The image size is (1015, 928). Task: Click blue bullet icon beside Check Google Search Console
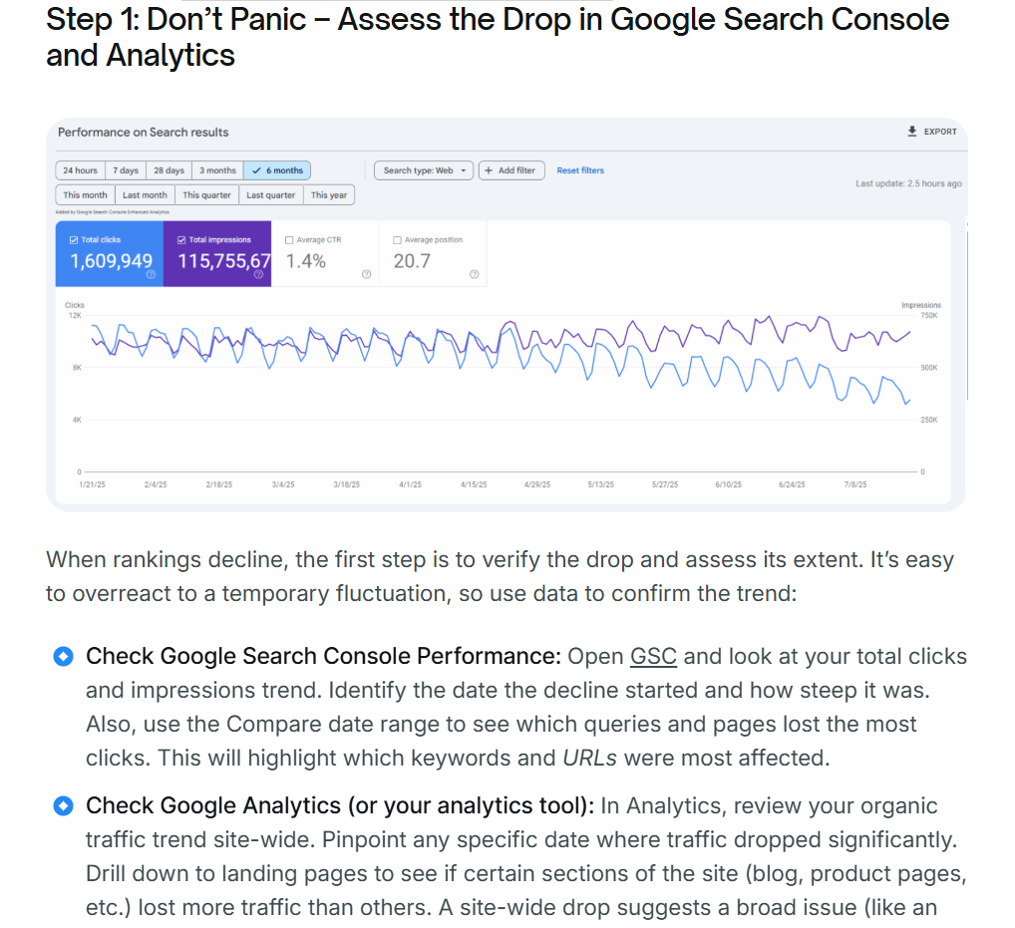tap(64, 657)
